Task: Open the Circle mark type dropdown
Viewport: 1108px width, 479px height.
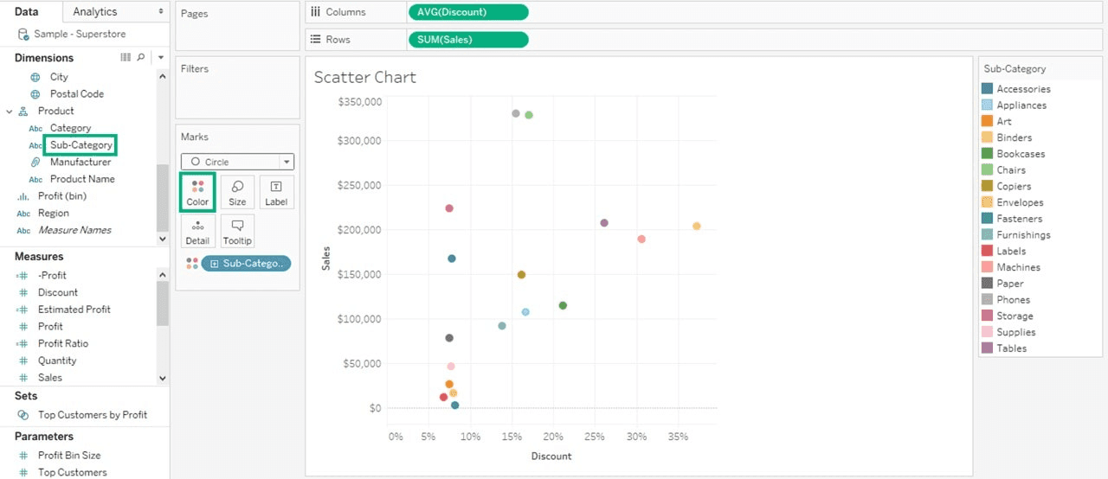Action: 286,162
